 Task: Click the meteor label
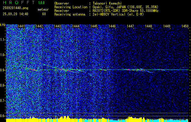tap(43, 9)
